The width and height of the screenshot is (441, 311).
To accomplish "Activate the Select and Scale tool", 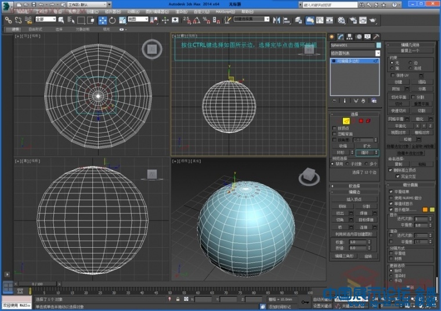I will tap(122, 20).
